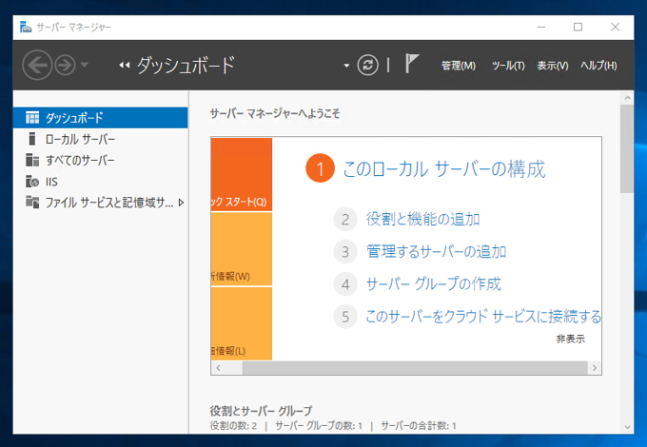Click 管理するサーバーの追加 link
Screen dimensions: 647x447
click(x=436, y=251)
